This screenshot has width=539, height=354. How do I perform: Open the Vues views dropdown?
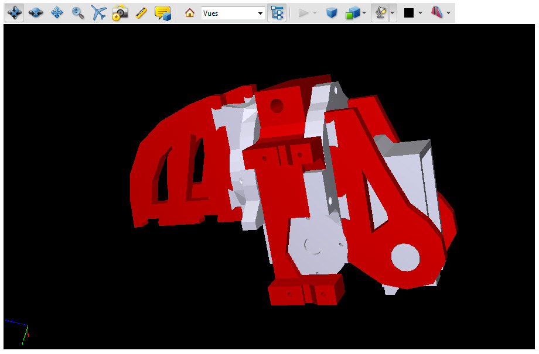pyautogui.click(x=233, y=13)
